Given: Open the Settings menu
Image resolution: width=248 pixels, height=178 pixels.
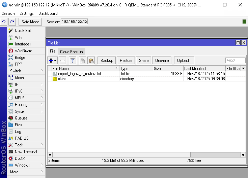Looking at the screenshot, I should coord(27,13).
